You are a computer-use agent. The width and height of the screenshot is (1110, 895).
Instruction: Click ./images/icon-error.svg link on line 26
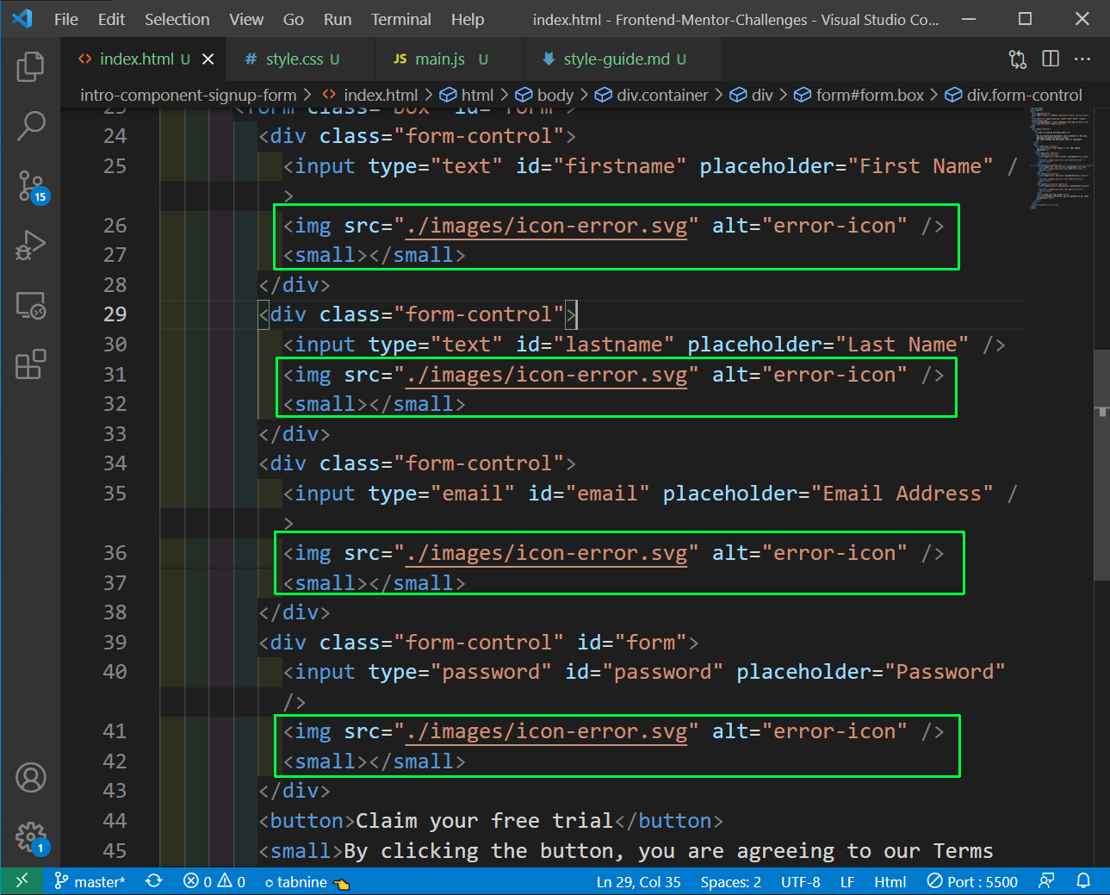(x=547, y=226)
